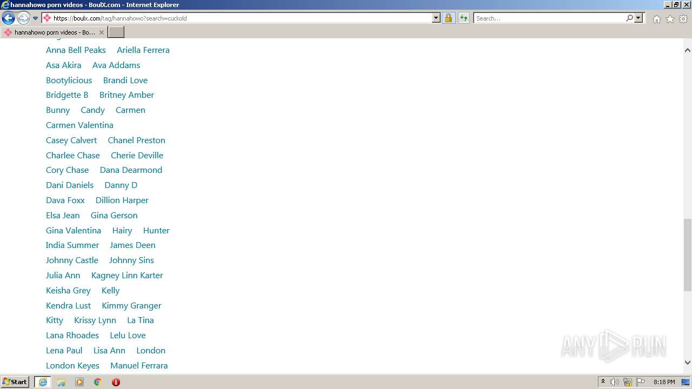Screen dimensions: 692x389
Task: Close the hannahowo tab
Action: (x=102, y=32)
